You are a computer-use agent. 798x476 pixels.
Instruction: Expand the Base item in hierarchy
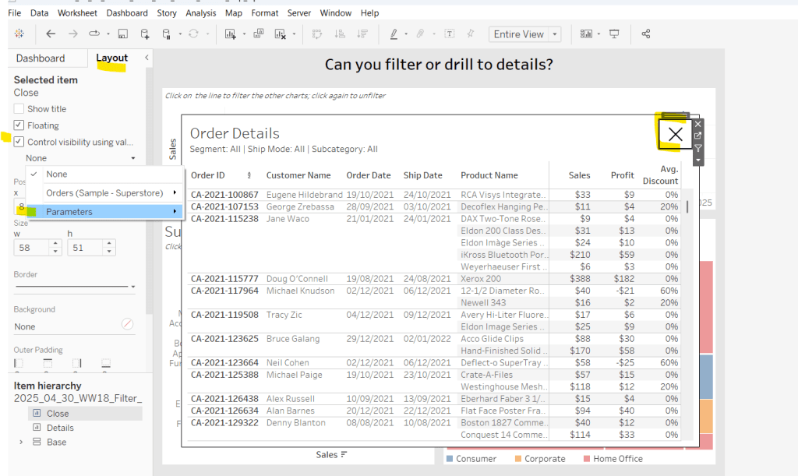coord(21,443)
